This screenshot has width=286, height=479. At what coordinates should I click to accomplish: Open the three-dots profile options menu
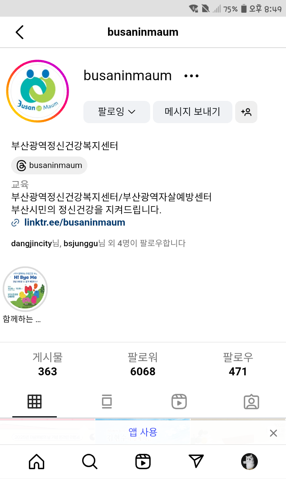[191, 76]
